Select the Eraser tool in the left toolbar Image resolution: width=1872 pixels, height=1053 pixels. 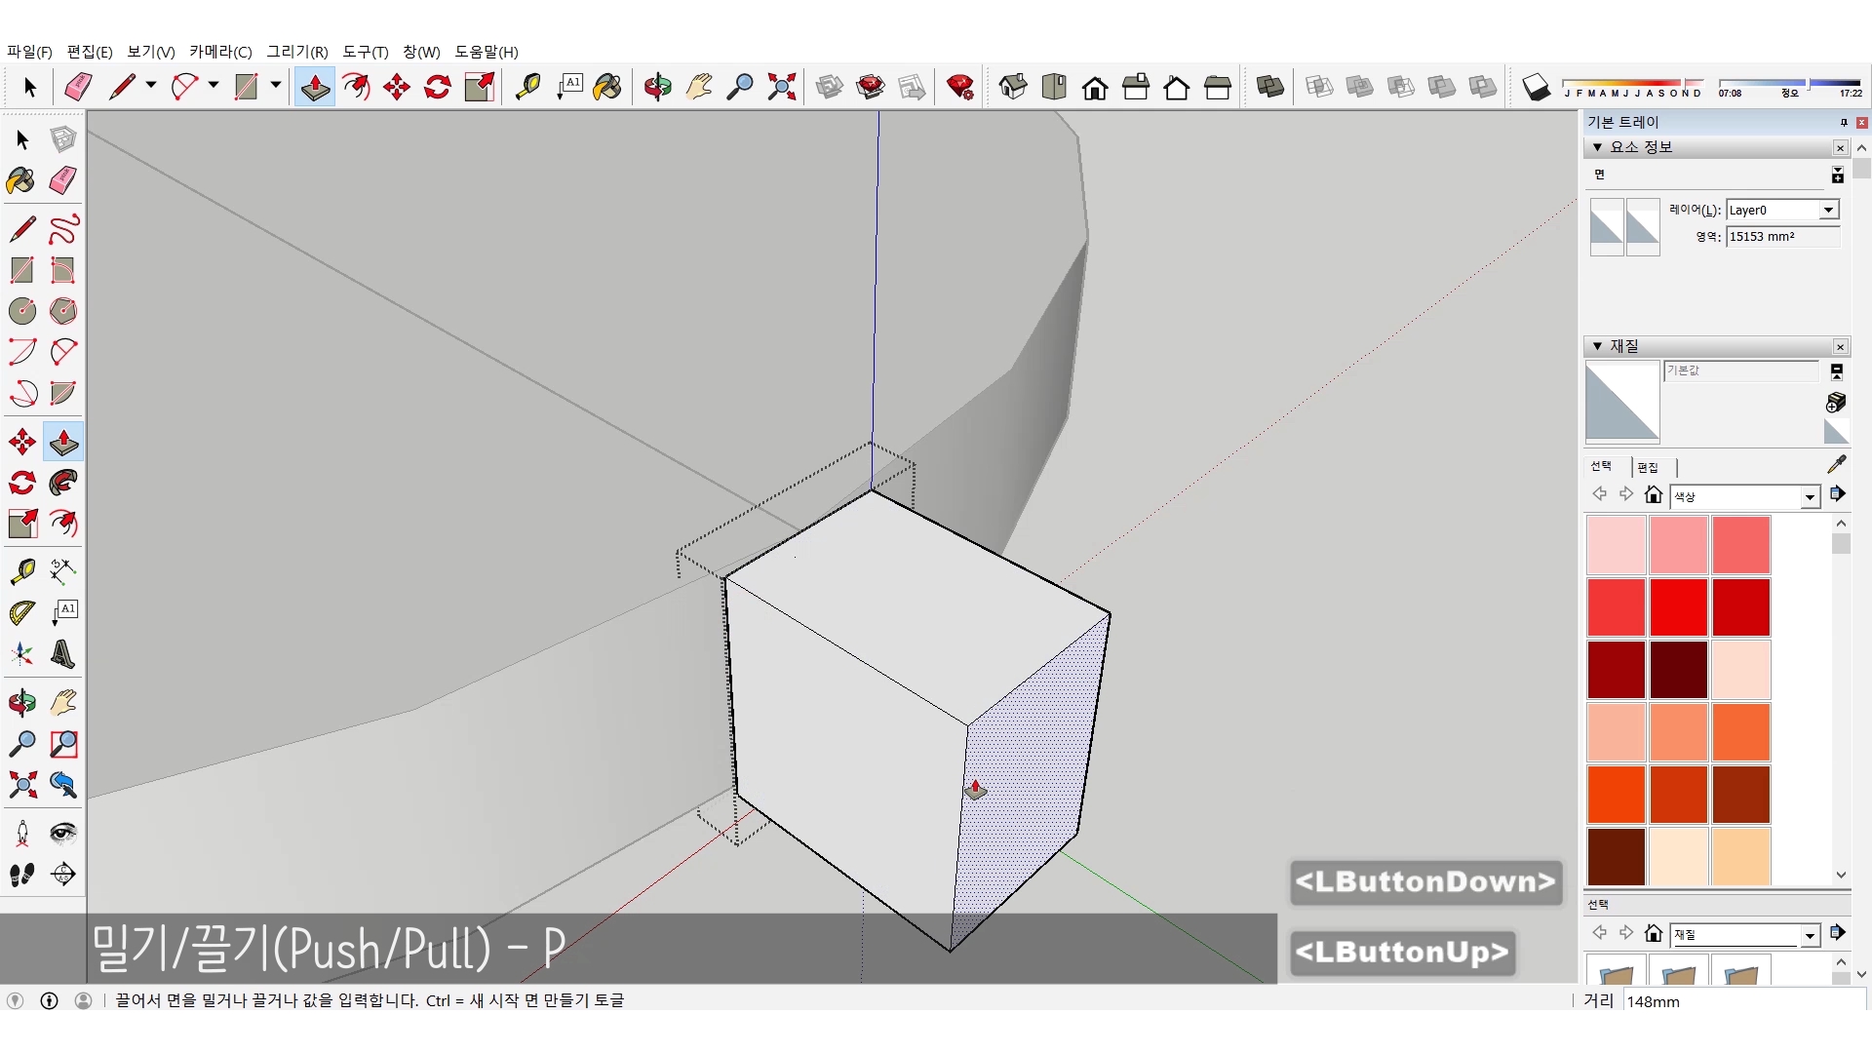tap(63, 180)
